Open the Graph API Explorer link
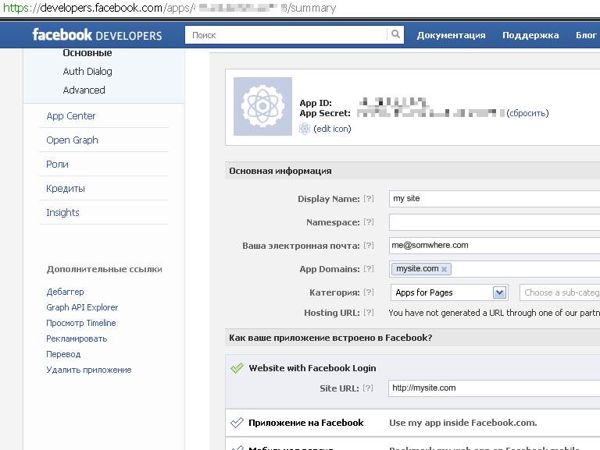 click(x=82, y=307)
